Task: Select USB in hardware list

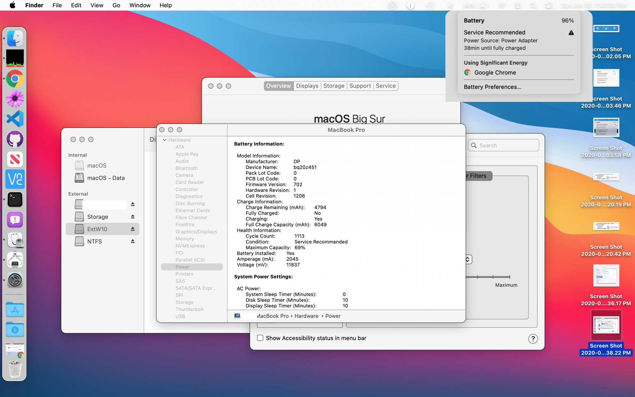Action: (180, 316)
